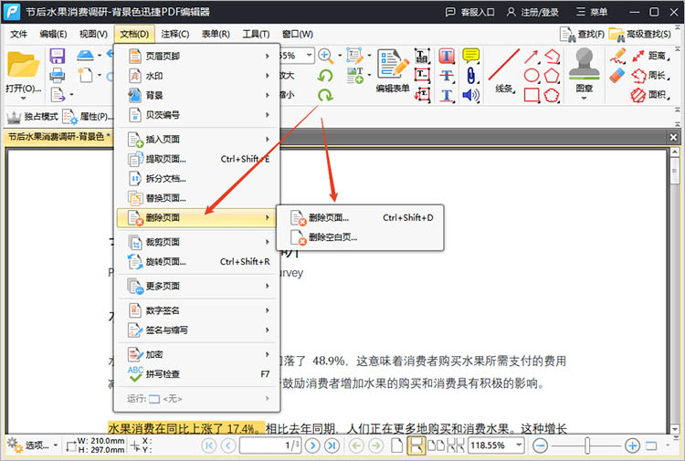Select the 线条 line tool
685x461 pixels.
503,71
